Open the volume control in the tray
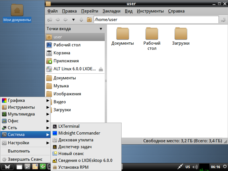The height and width of the screenshot is (171, 228). pos(195,167)
